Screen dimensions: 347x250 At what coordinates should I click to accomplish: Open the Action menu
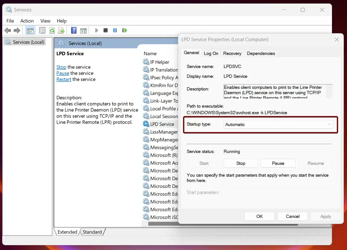click(x=27, y=21)
